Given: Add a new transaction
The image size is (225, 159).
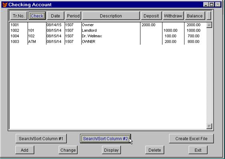Looking at the screenshot, I should coord(25,150).
